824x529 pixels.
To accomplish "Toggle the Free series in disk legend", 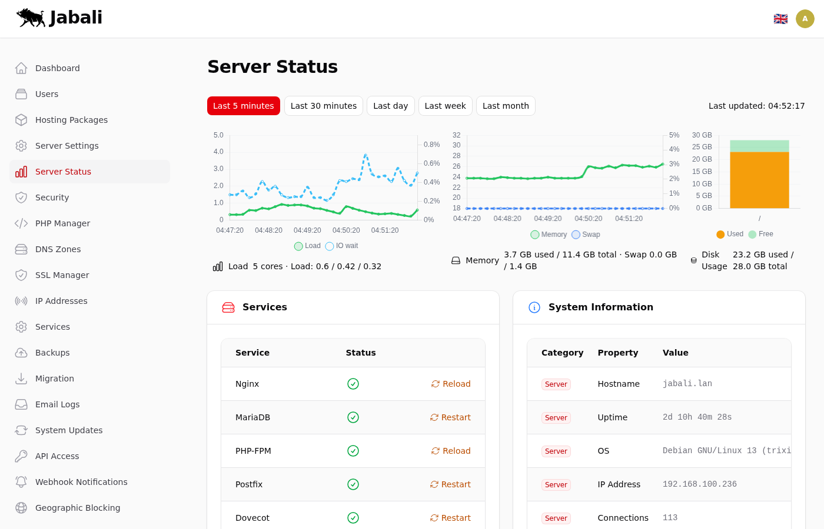I will coord(760,234).
